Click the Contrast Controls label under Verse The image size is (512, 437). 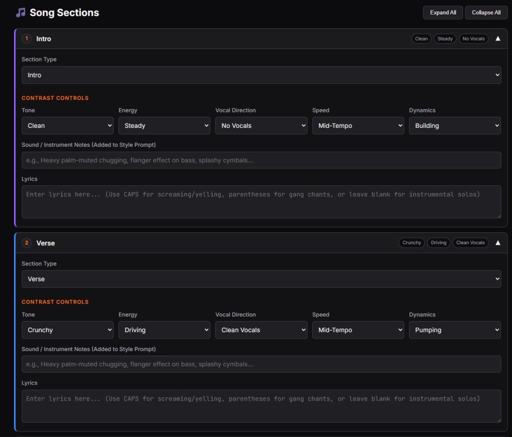click(55, 302)
